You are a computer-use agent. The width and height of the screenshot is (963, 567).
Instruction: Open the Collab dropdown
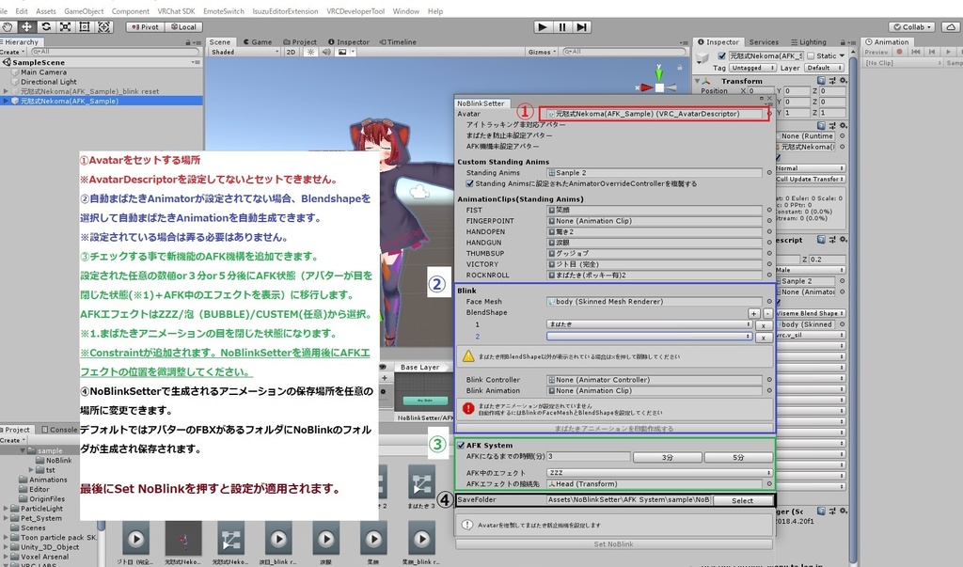(912, 27)
